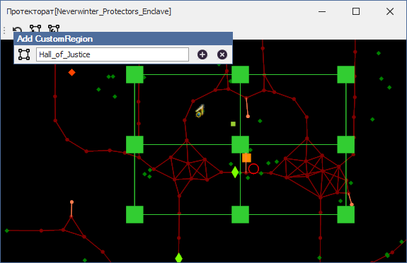Select the add custom region toolbar icon

point(35,28)
